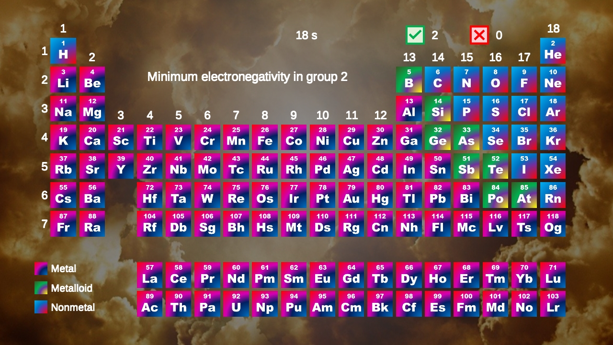Select the Oganesson (Og) tile

553,224
